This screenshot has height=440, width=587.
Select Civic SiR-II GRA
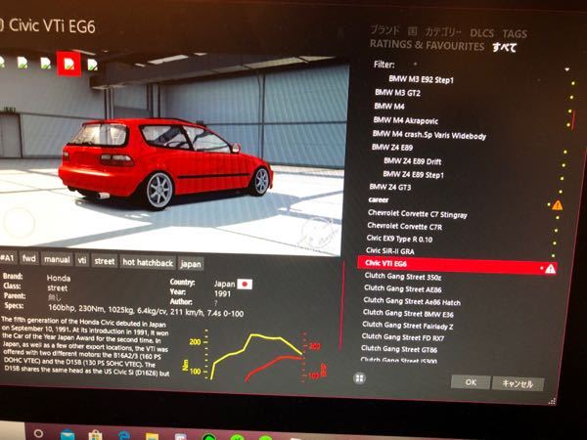(x=390, y=250)
